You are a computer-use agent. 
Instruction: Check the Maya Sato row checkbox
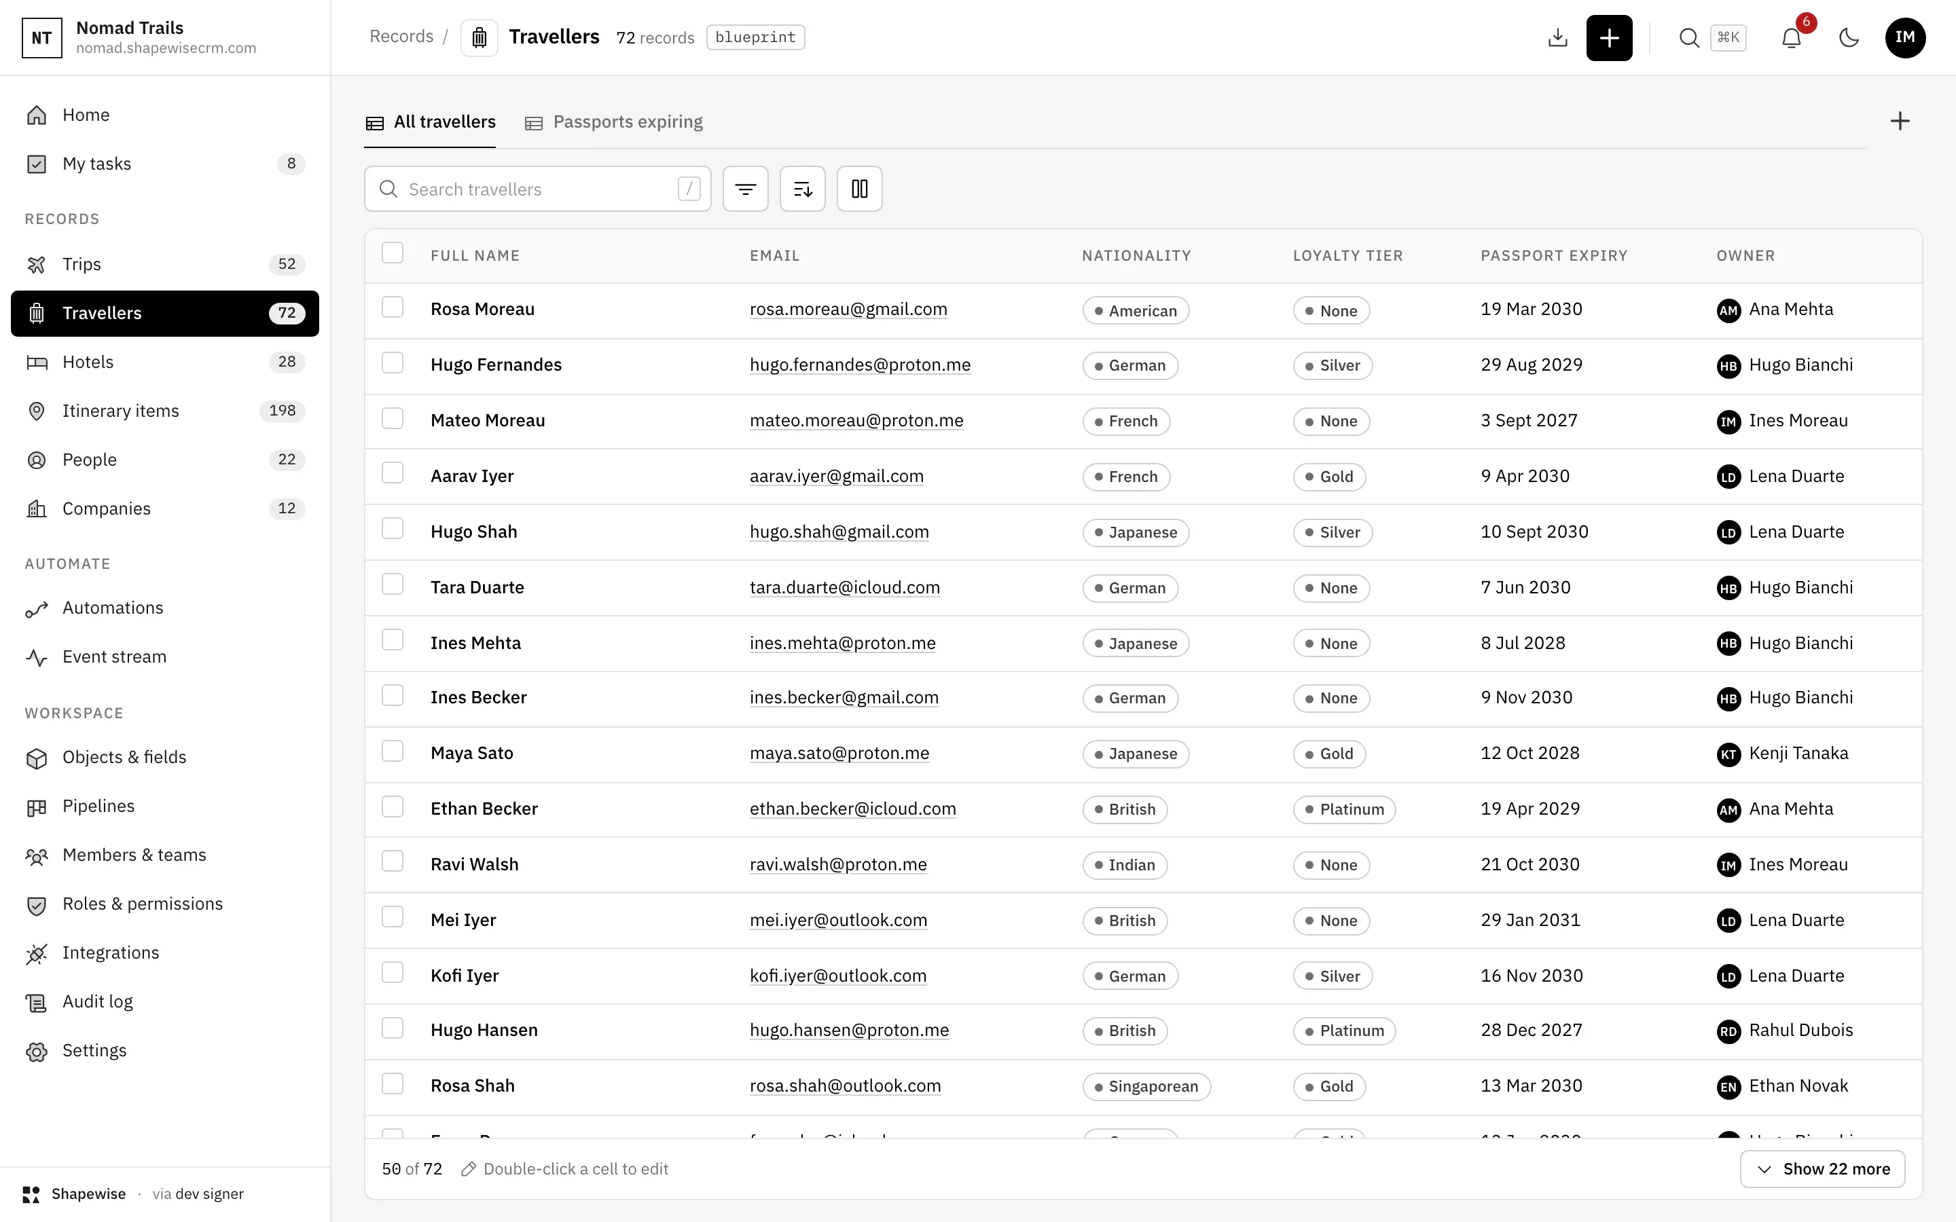point(393,752)
